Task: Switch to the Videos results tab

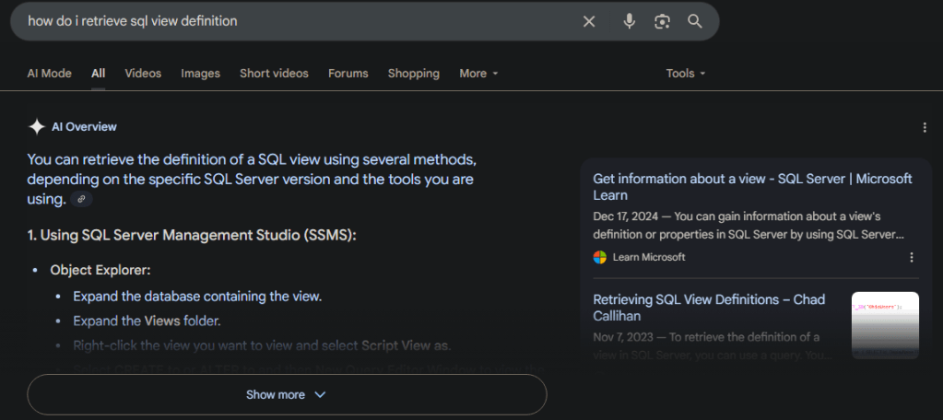Action: pos(143,74)
